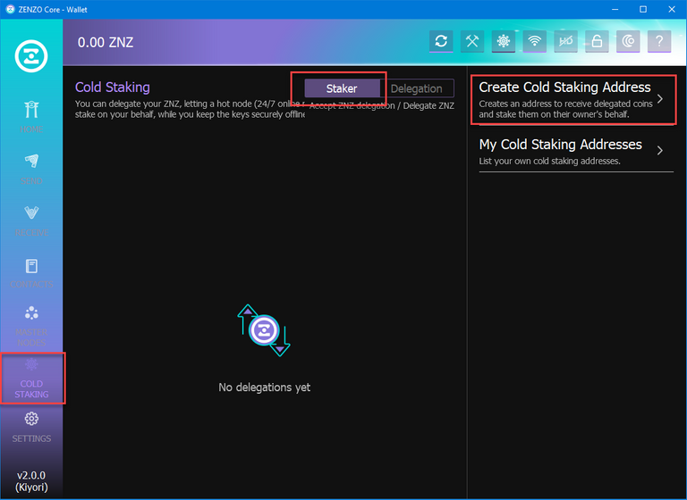Click the Create Cold Staking Address heading
The image size is (687, 500).
564,87
